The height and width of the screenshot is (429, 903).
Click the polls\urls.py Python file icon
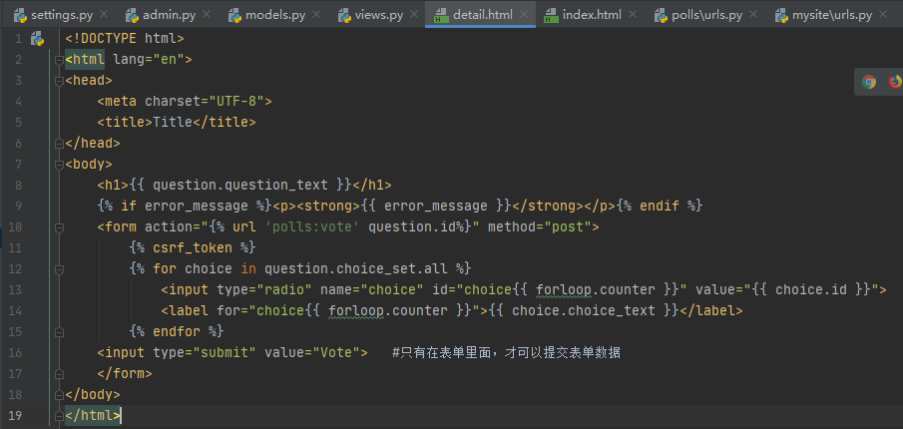(662, 15)
